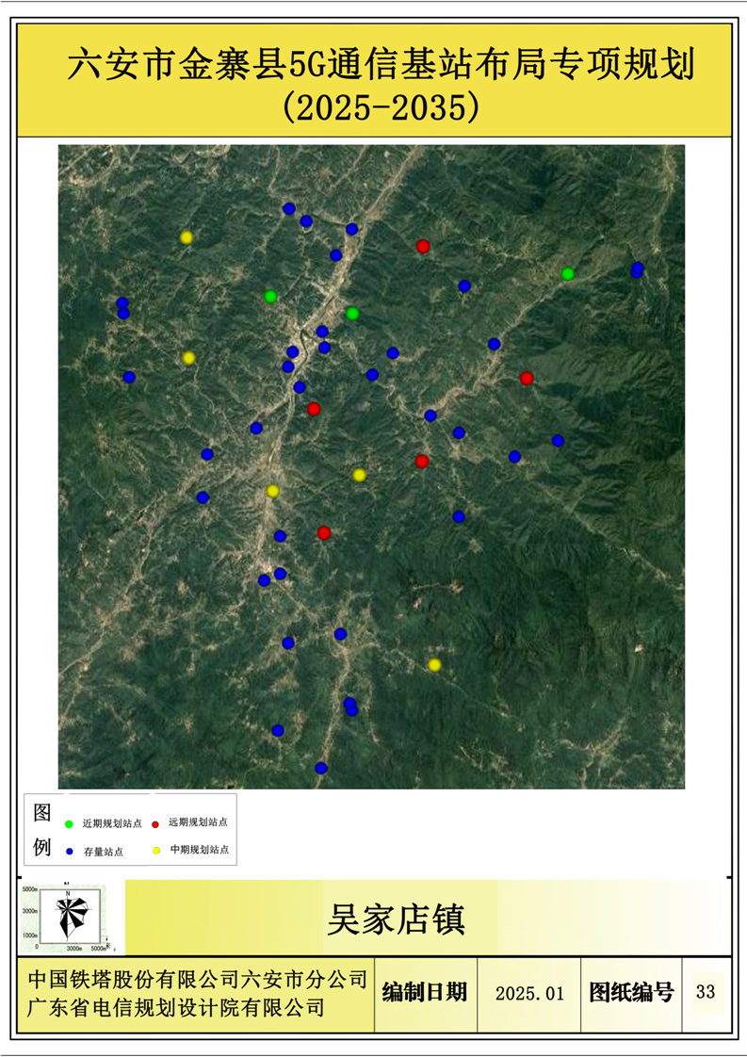Image resolution: width=747 pixels, height=1057 pixels.
Task: Select the southernmost yellow marker on the map
Action: 435,665
